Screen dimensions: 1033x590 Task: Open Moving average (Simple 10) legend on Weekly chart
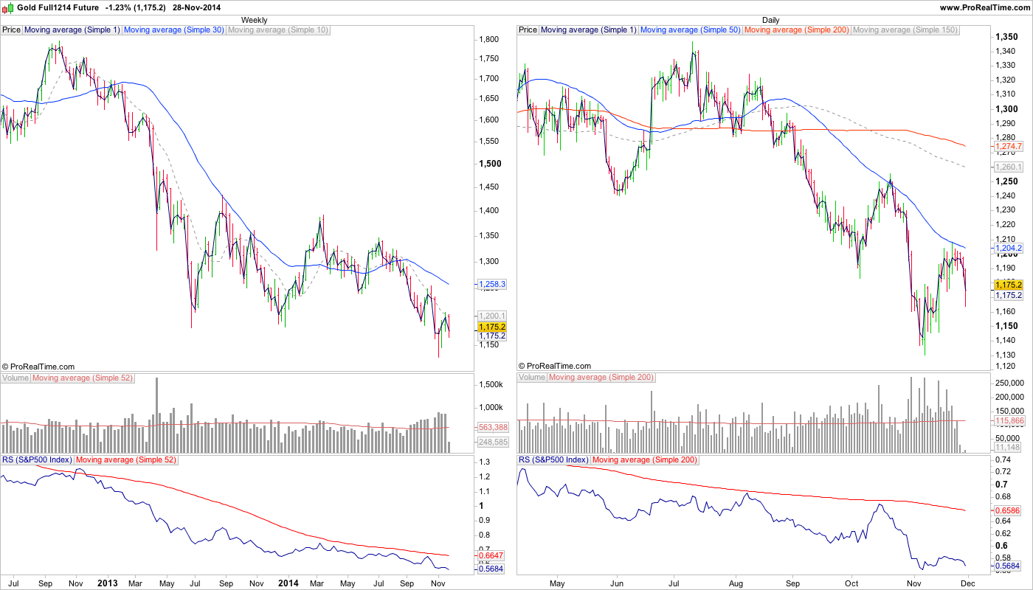[x=278, y=30]
